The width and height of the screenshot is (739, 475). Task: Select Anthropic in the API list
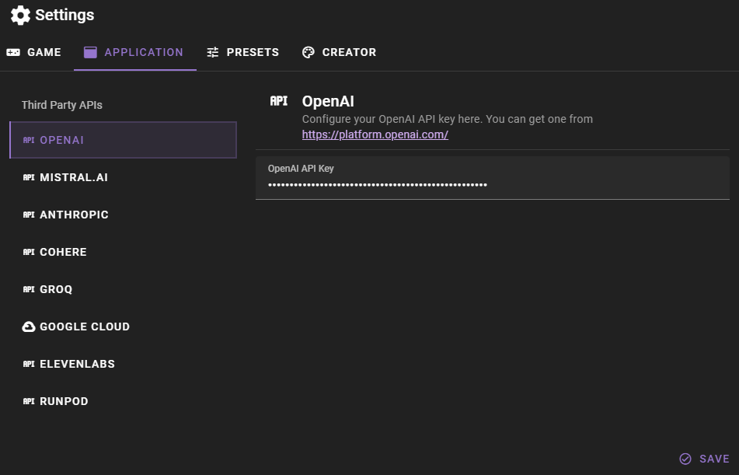tap(74, 215)
